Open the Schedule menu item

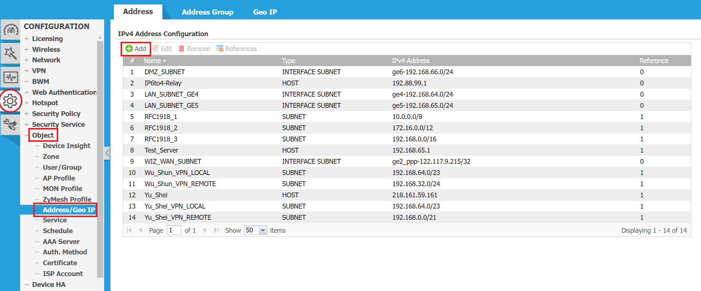click(58, 231)
